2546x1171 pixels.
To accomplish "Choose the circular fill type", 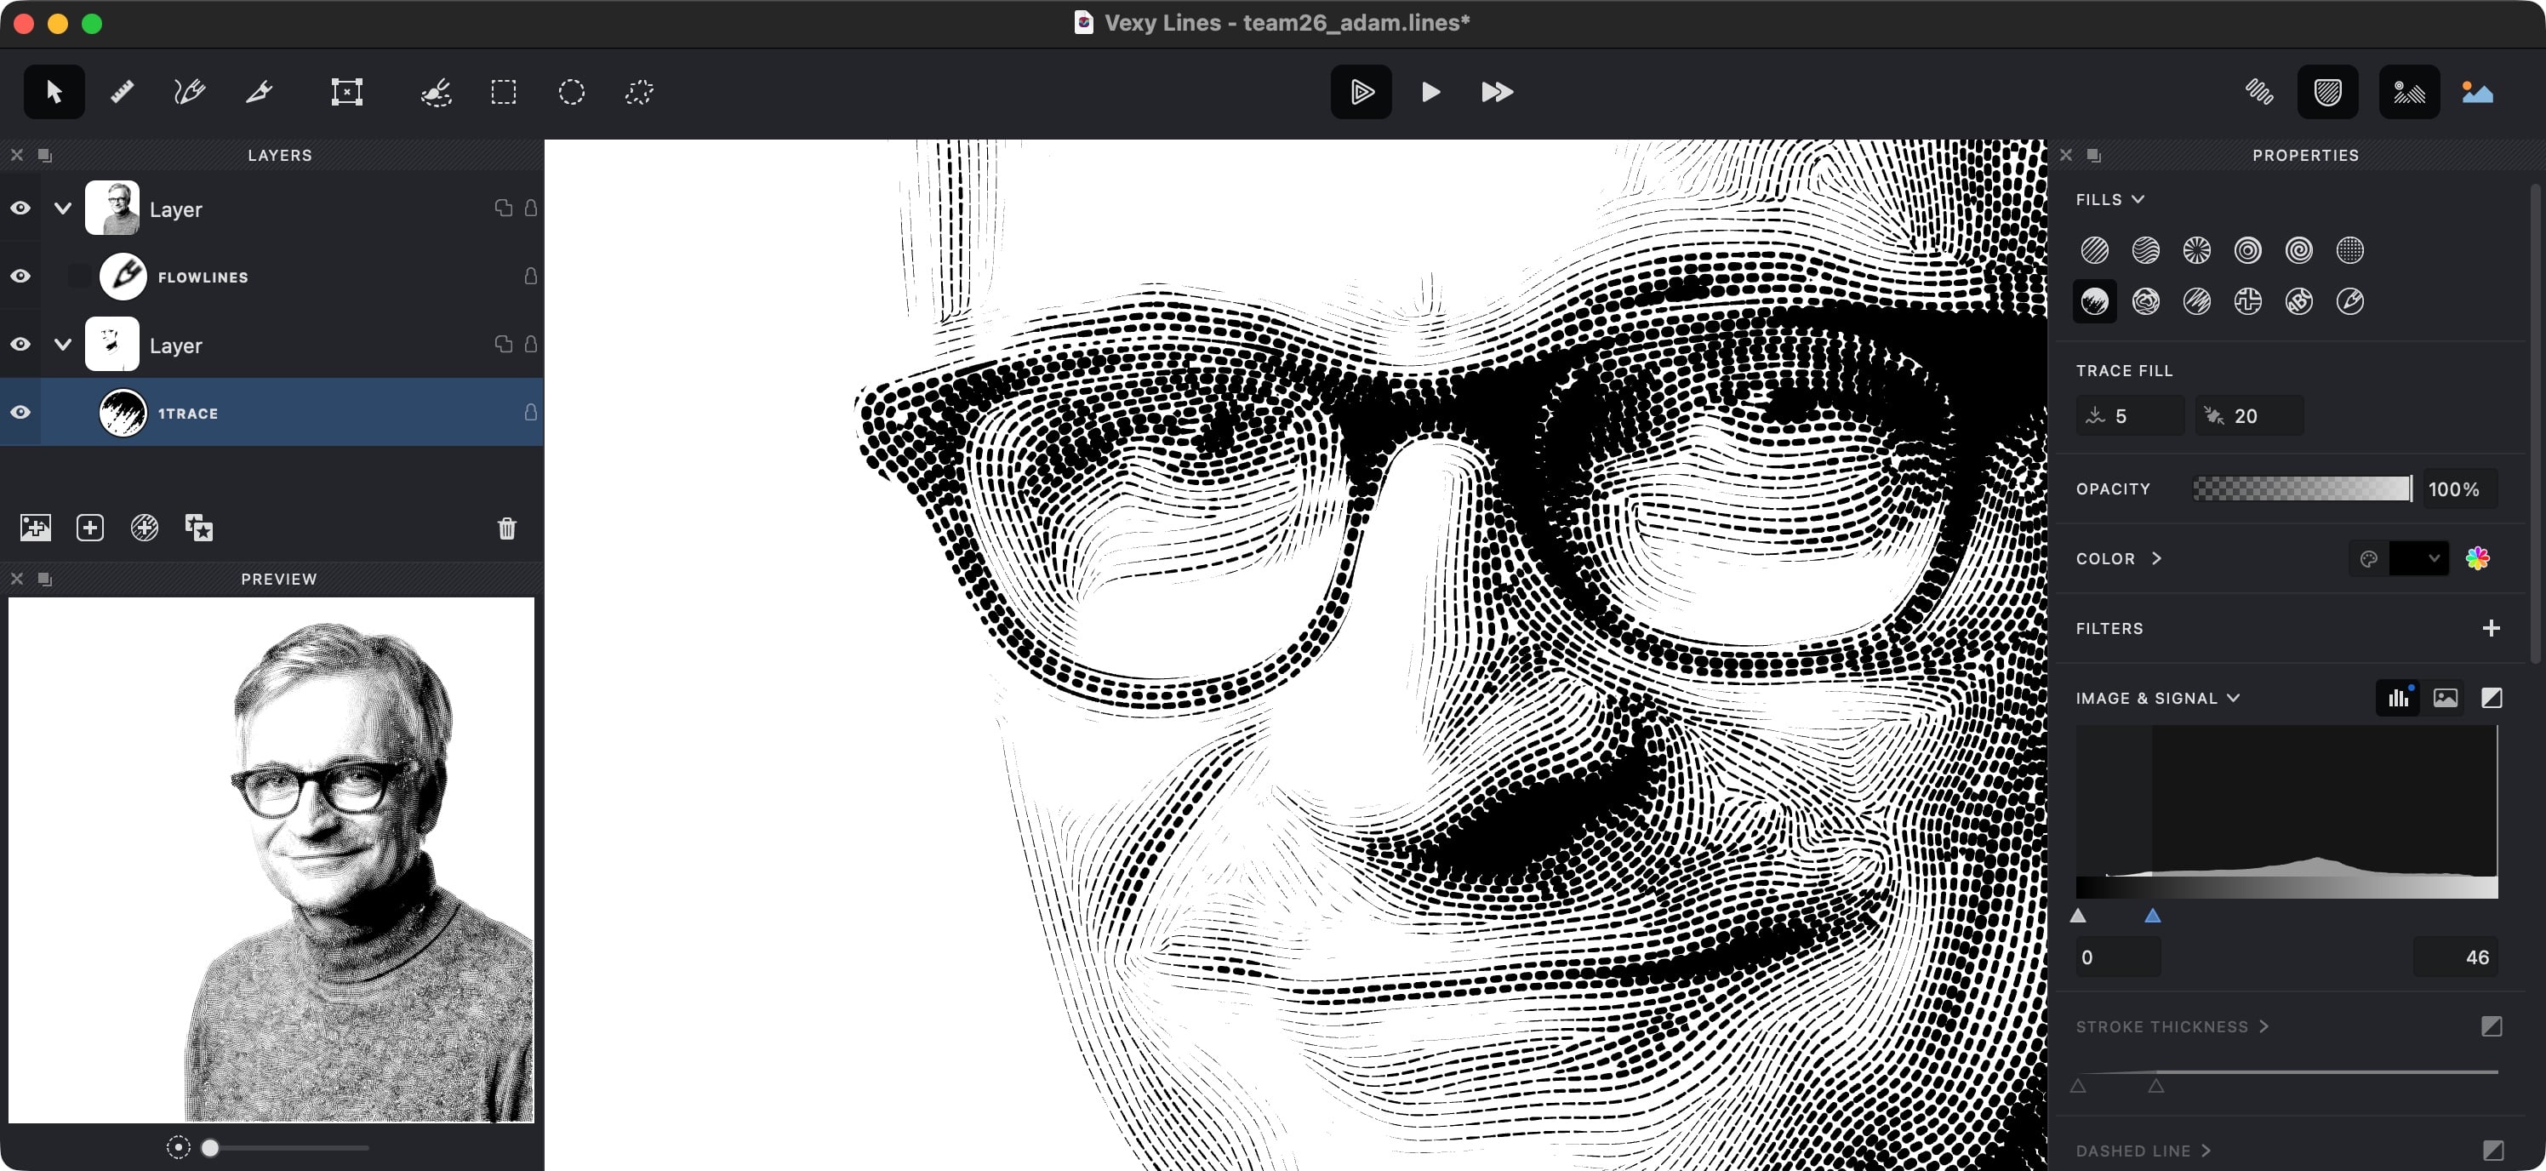I will pos(2247,250).
